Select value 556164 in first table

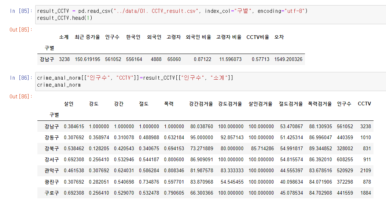[x=134, y=59]
